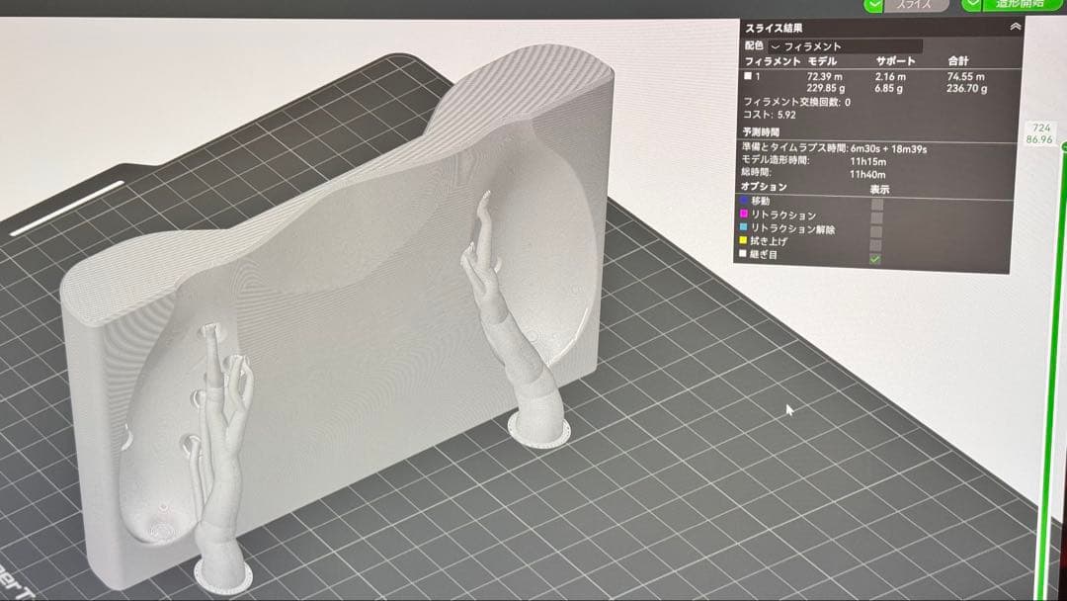The height and width of the screenshot is (601, 1067).
Task: Click the filament 1 white color swatch
Action: (748, 76)
